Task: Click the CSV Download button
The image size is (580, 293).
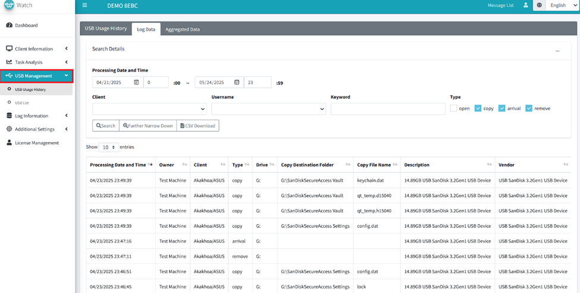Action: [x=197, y=126]
